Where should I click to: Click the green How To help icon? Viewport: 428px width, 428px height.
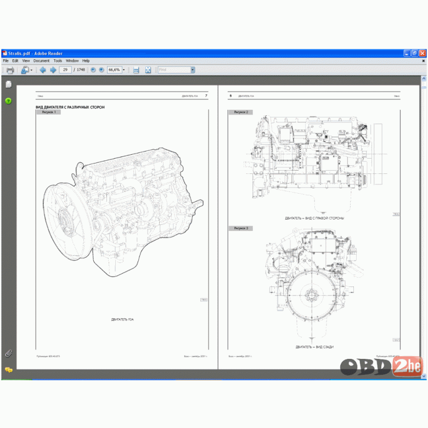coord(8,101)
